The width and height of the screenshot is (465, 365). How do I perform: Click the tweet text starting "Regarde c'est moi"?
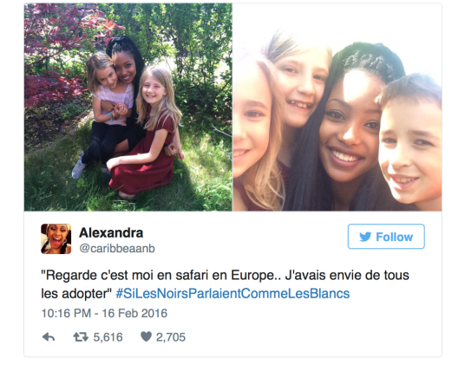pyautogui.click(x=225, y=284)
